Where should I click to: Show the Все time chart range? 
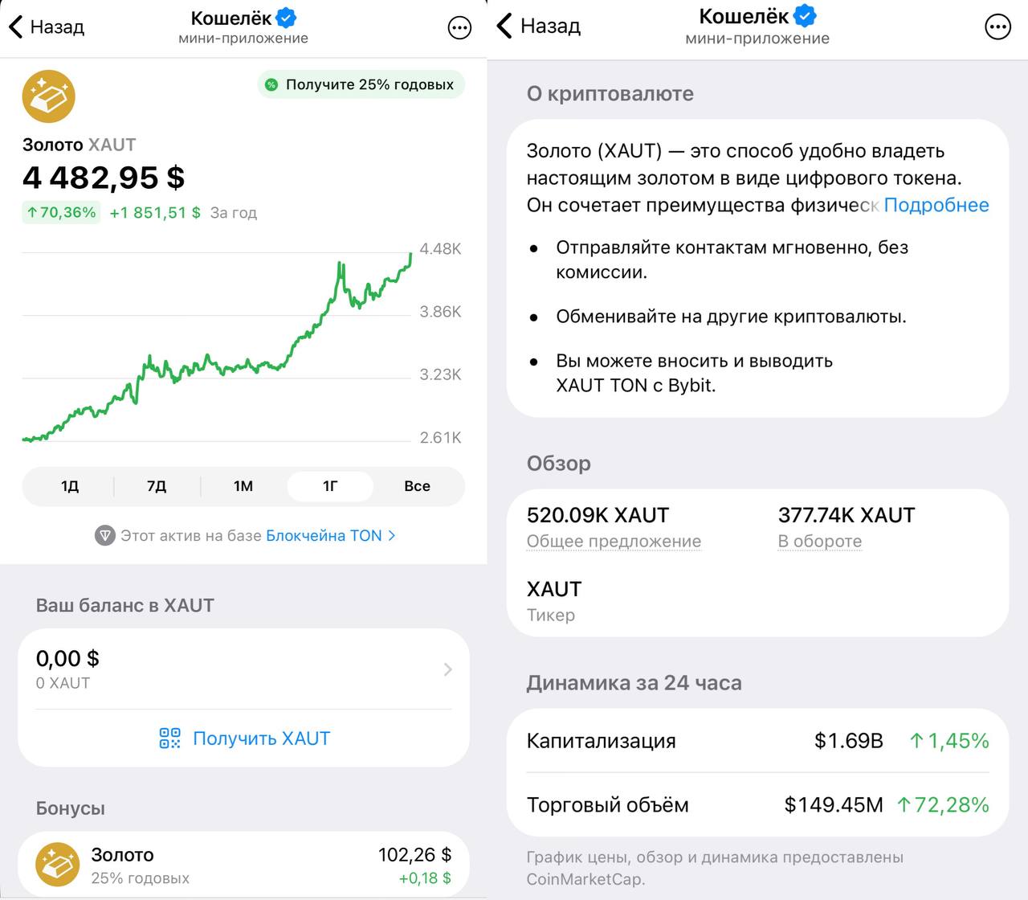click(417, 486)
